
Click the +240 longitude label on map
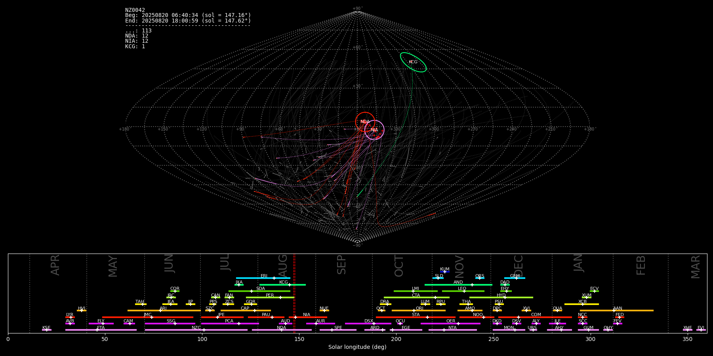click(x=511, y=129)
